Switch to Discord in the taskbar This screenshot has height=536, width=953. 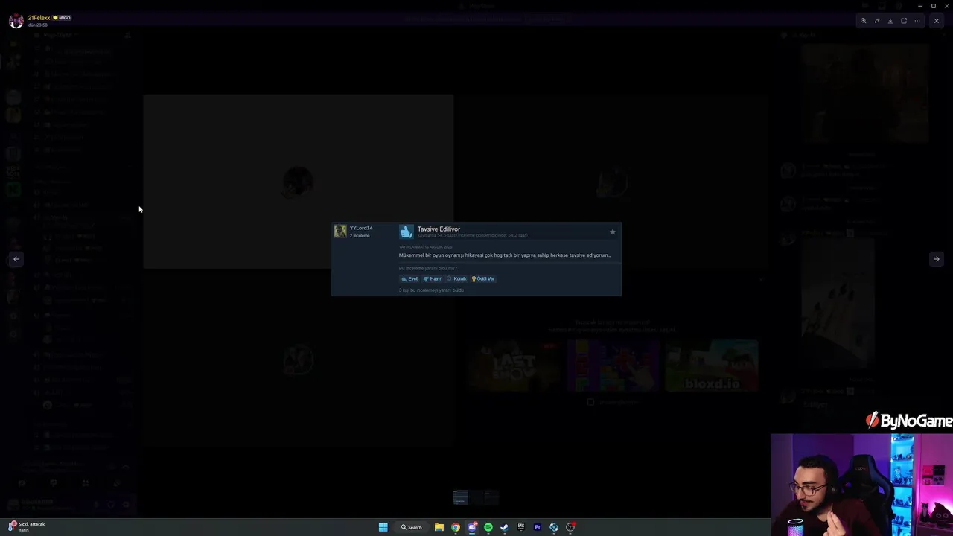click(472, 527)
